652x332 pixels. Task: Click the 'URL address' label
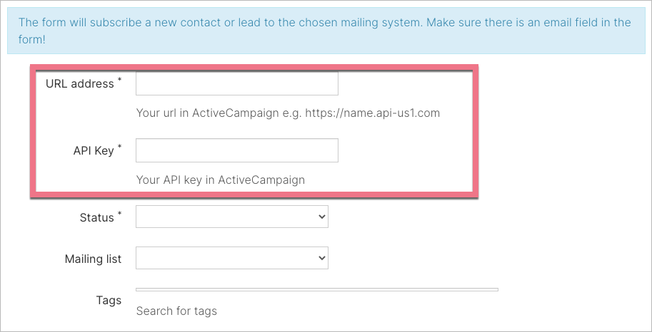pos(79,84)
